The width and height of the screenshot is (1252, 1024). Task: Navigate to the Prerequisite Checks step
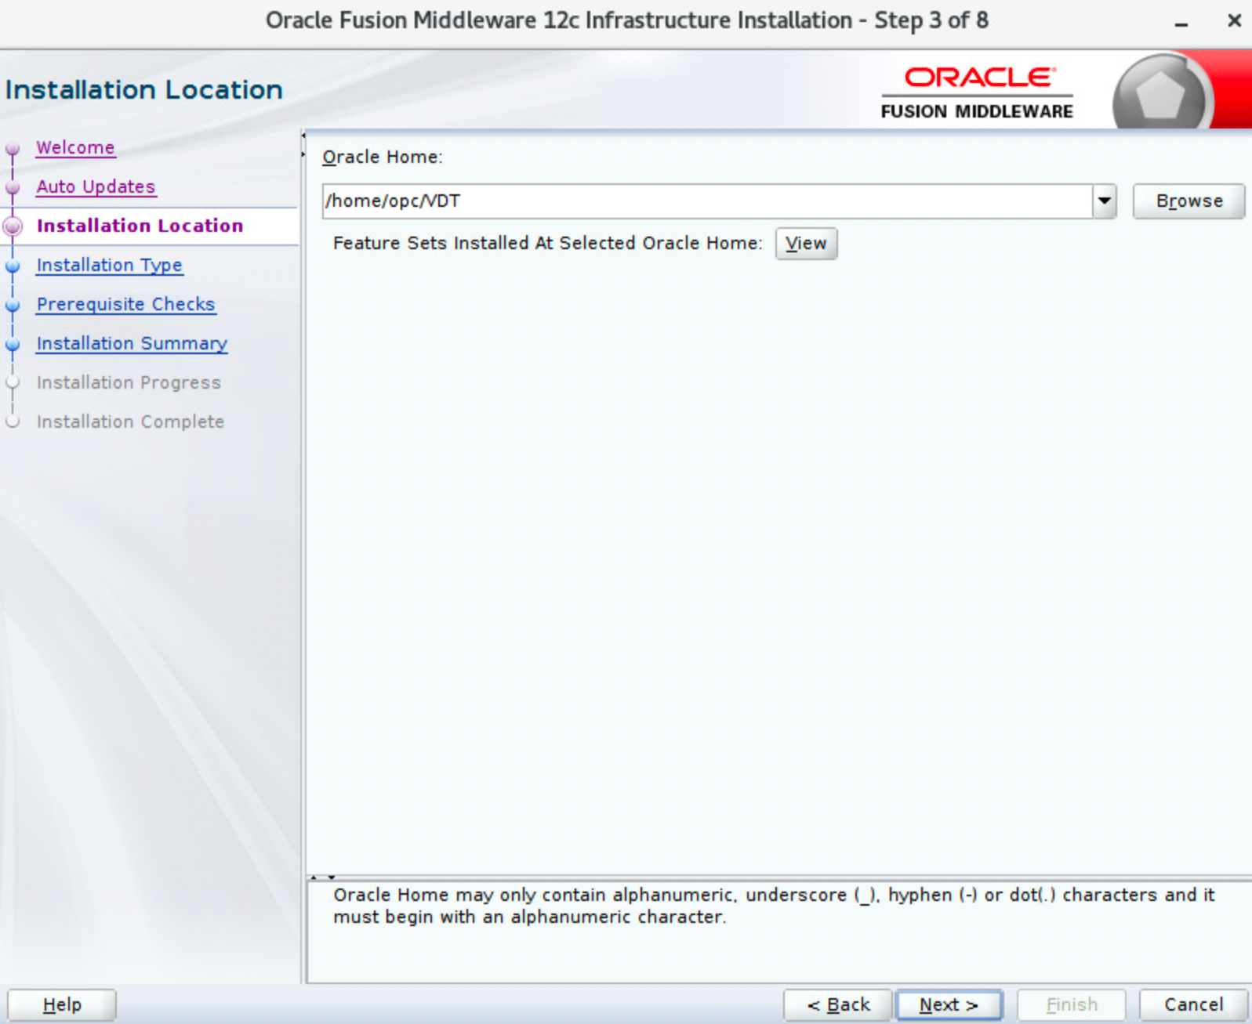coord(125,305)
